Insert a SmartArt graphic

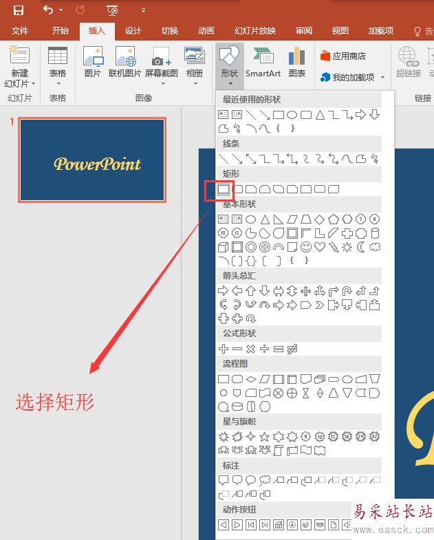click(263, 63)
